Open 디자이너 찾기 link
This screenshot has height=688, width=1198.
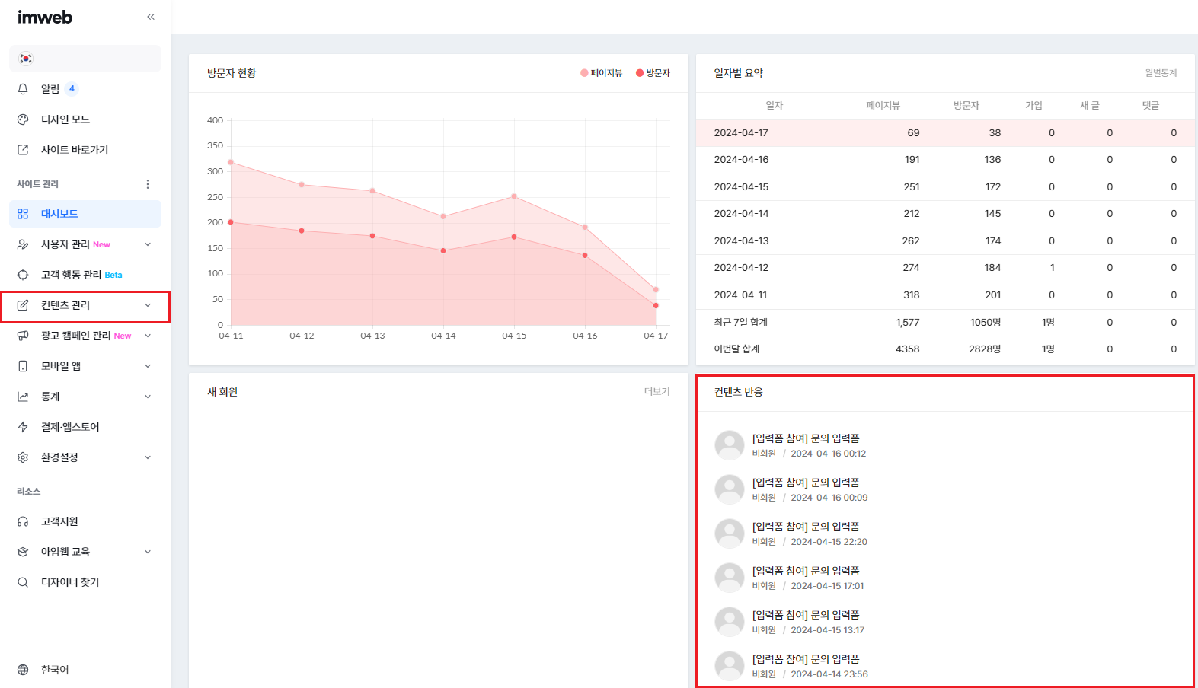click(85, 582)
